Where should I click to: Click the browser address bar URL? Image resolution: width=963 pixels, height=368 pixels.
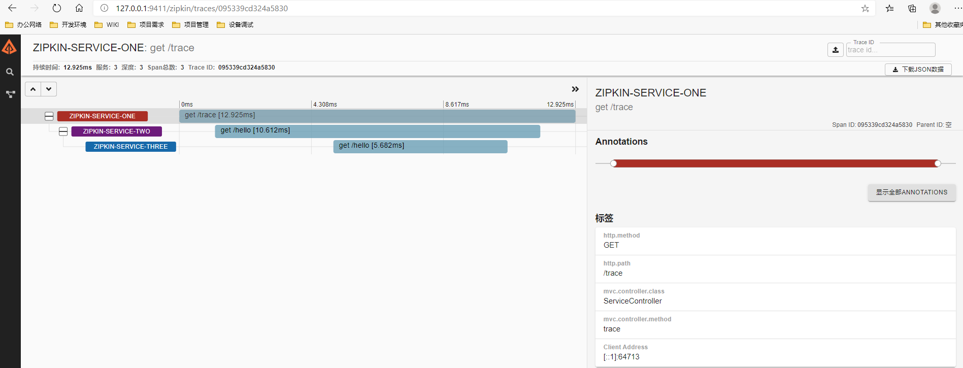(202, 8)
